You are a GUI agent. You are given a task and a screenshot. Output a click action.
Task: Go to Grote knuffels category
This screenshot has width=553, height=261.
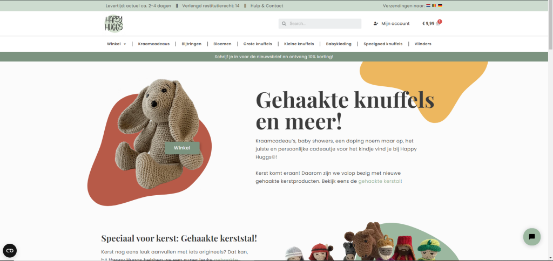(x=258, y=44)
